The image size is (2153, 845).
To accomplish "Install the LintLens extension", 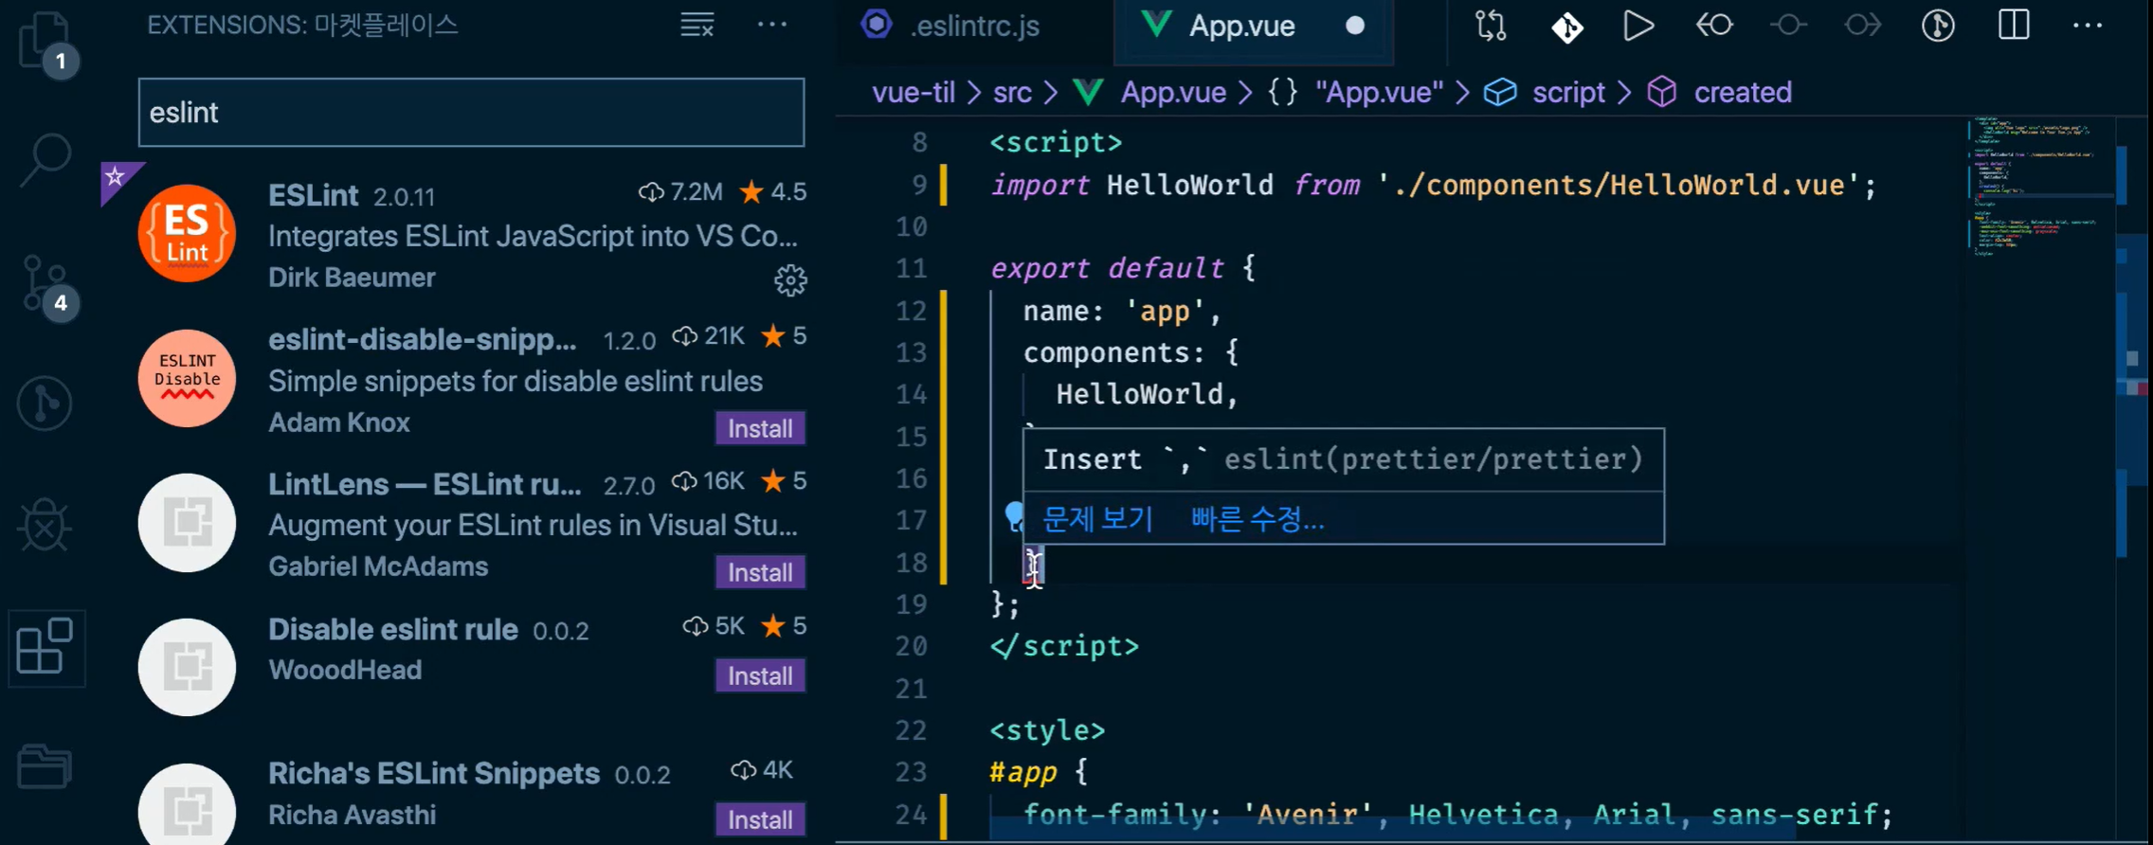I will 760,572.
